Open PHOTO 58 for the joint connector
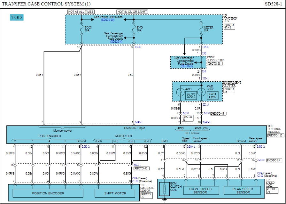Image resolution: width=286 pixels, height=204 pixels. (214, 64)
